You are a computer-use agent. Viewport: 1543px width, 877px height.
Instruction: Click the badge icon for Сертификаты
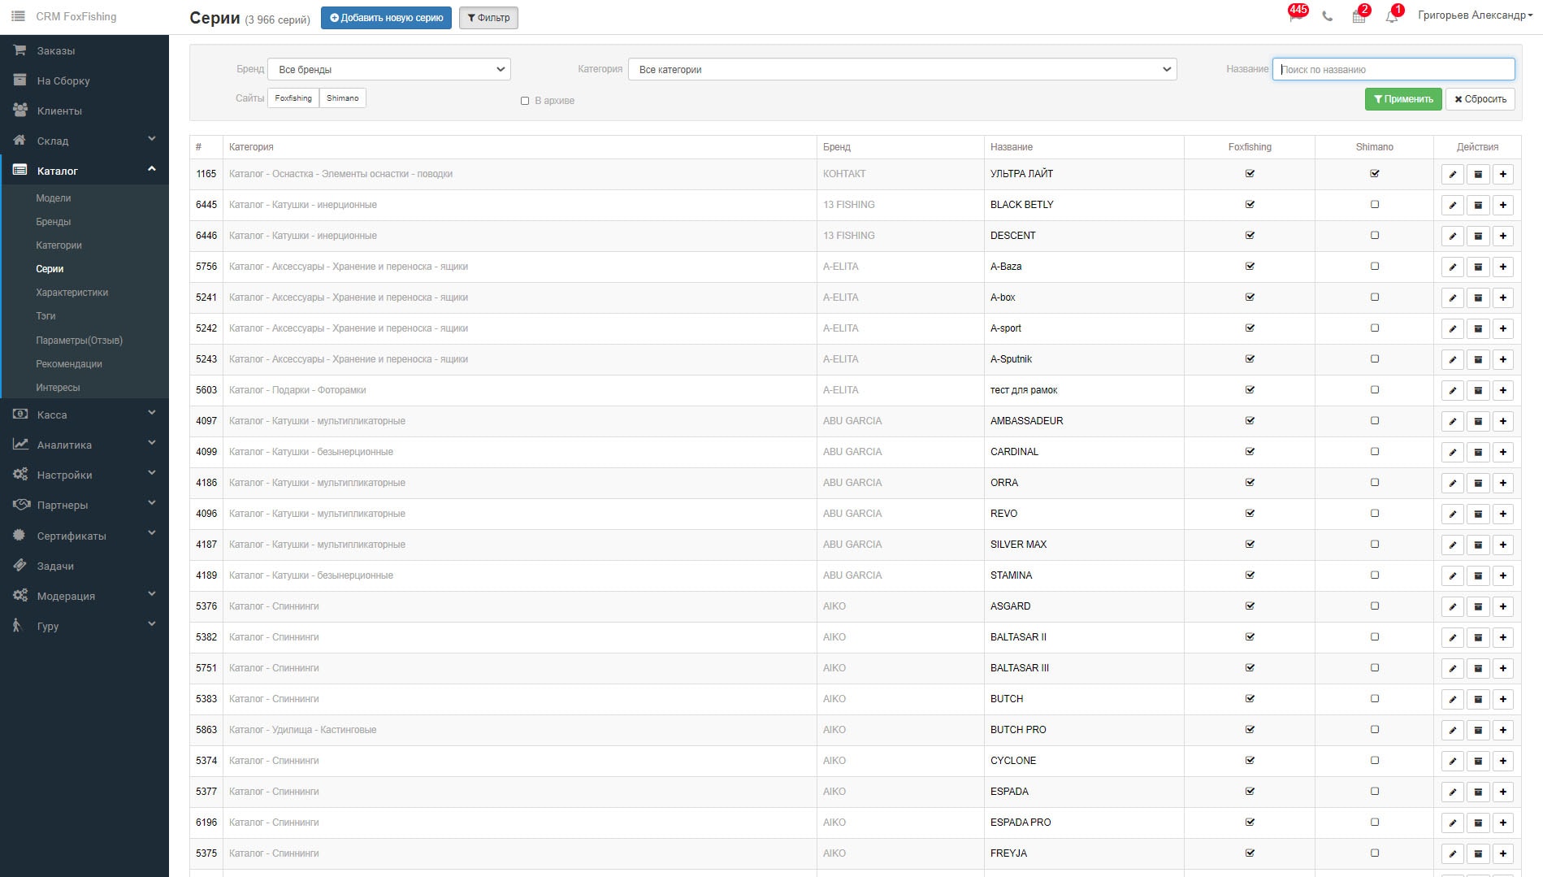20,536
